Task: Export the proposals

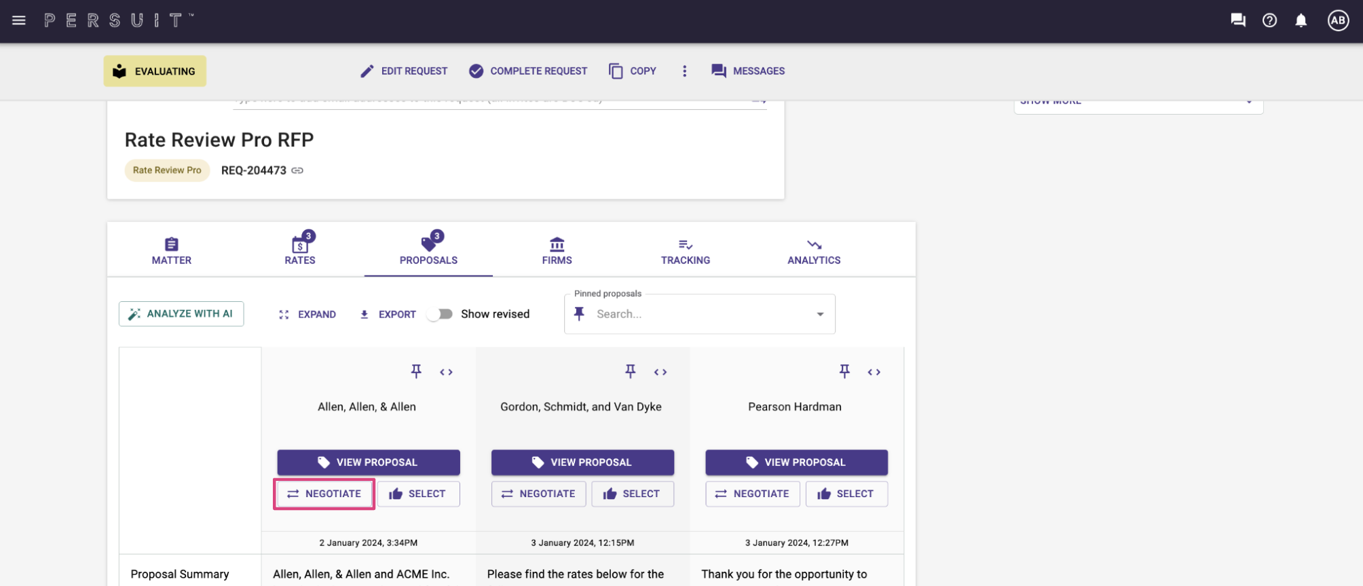Action: pyautogui.click(x=387, y=315)
